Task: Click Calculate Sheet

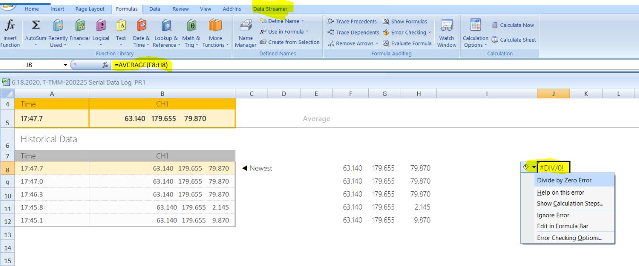Action: (514, 40)
